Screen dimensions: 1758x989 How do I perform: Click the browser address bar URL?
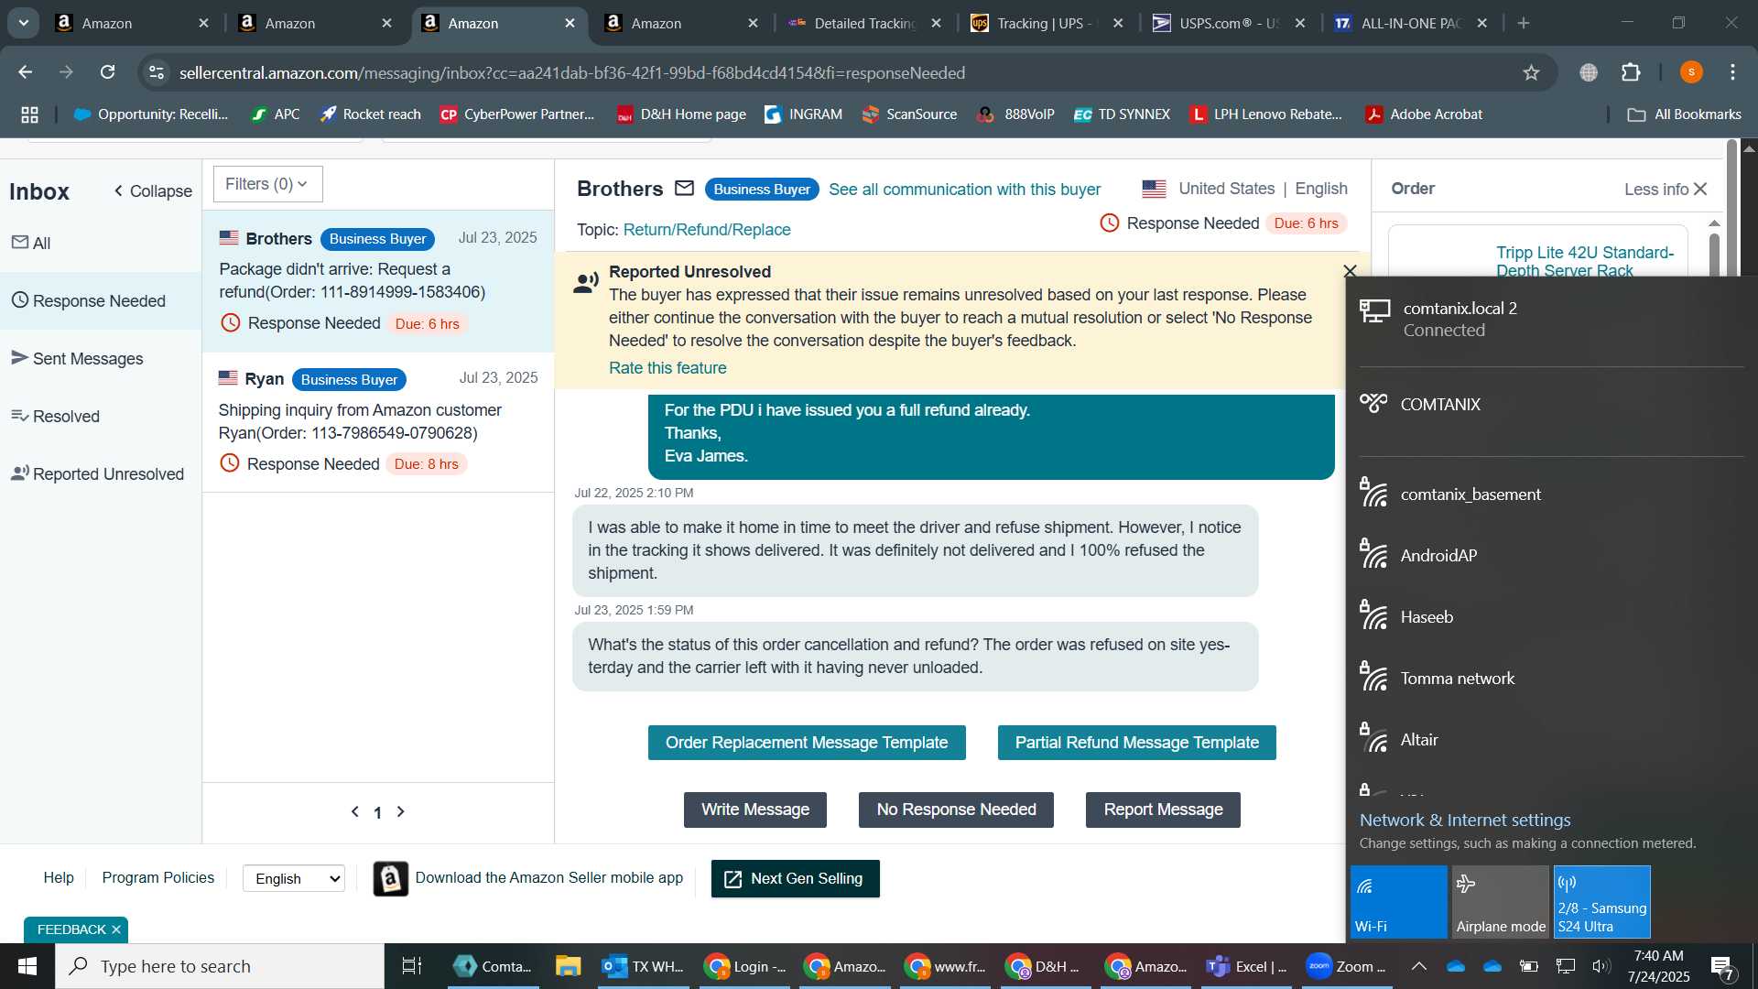(572, 72)
